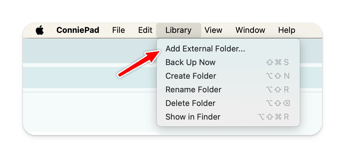The width and height of the screenshot is (345, 158).
Task: Open the ConniePad application menu
Action: tap(78, 30)
